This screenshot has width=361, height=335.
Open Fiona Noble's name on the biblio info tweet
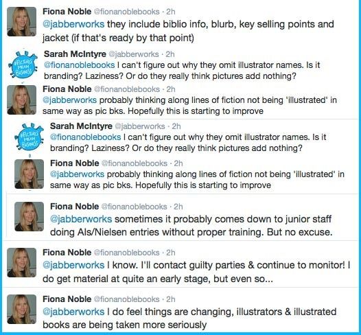click(x=67, y=12)
